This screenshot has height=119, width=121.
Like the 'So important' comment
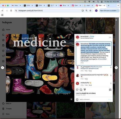(111, 75)
